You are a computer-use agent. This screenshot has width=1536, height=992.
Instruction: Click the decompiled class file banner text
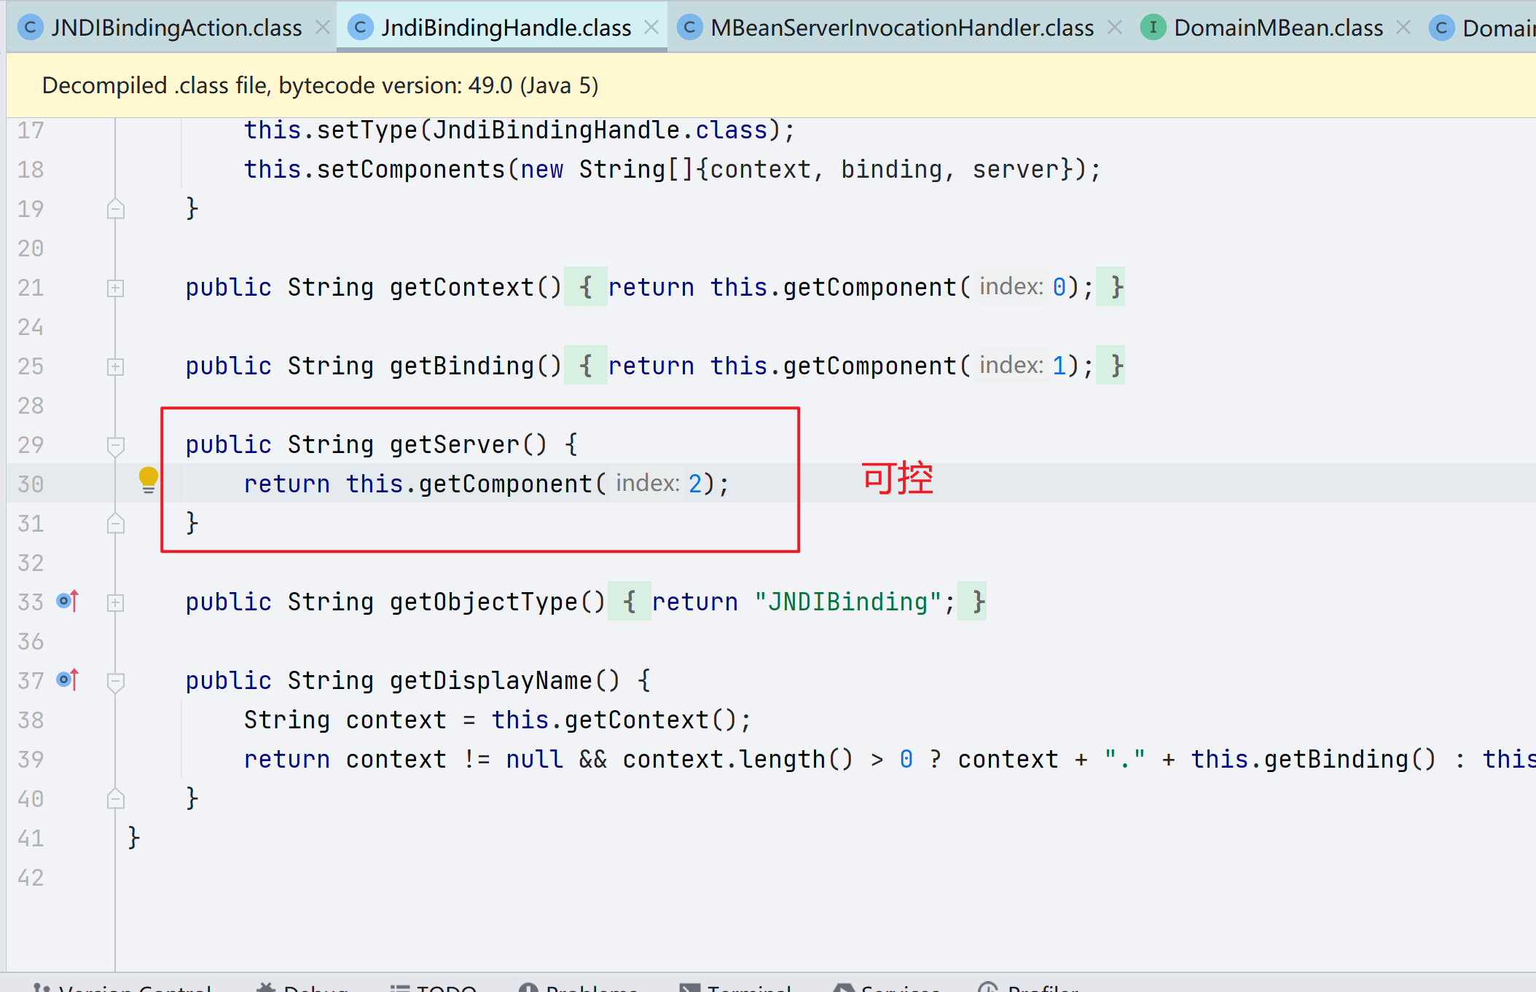coord(320,85)
